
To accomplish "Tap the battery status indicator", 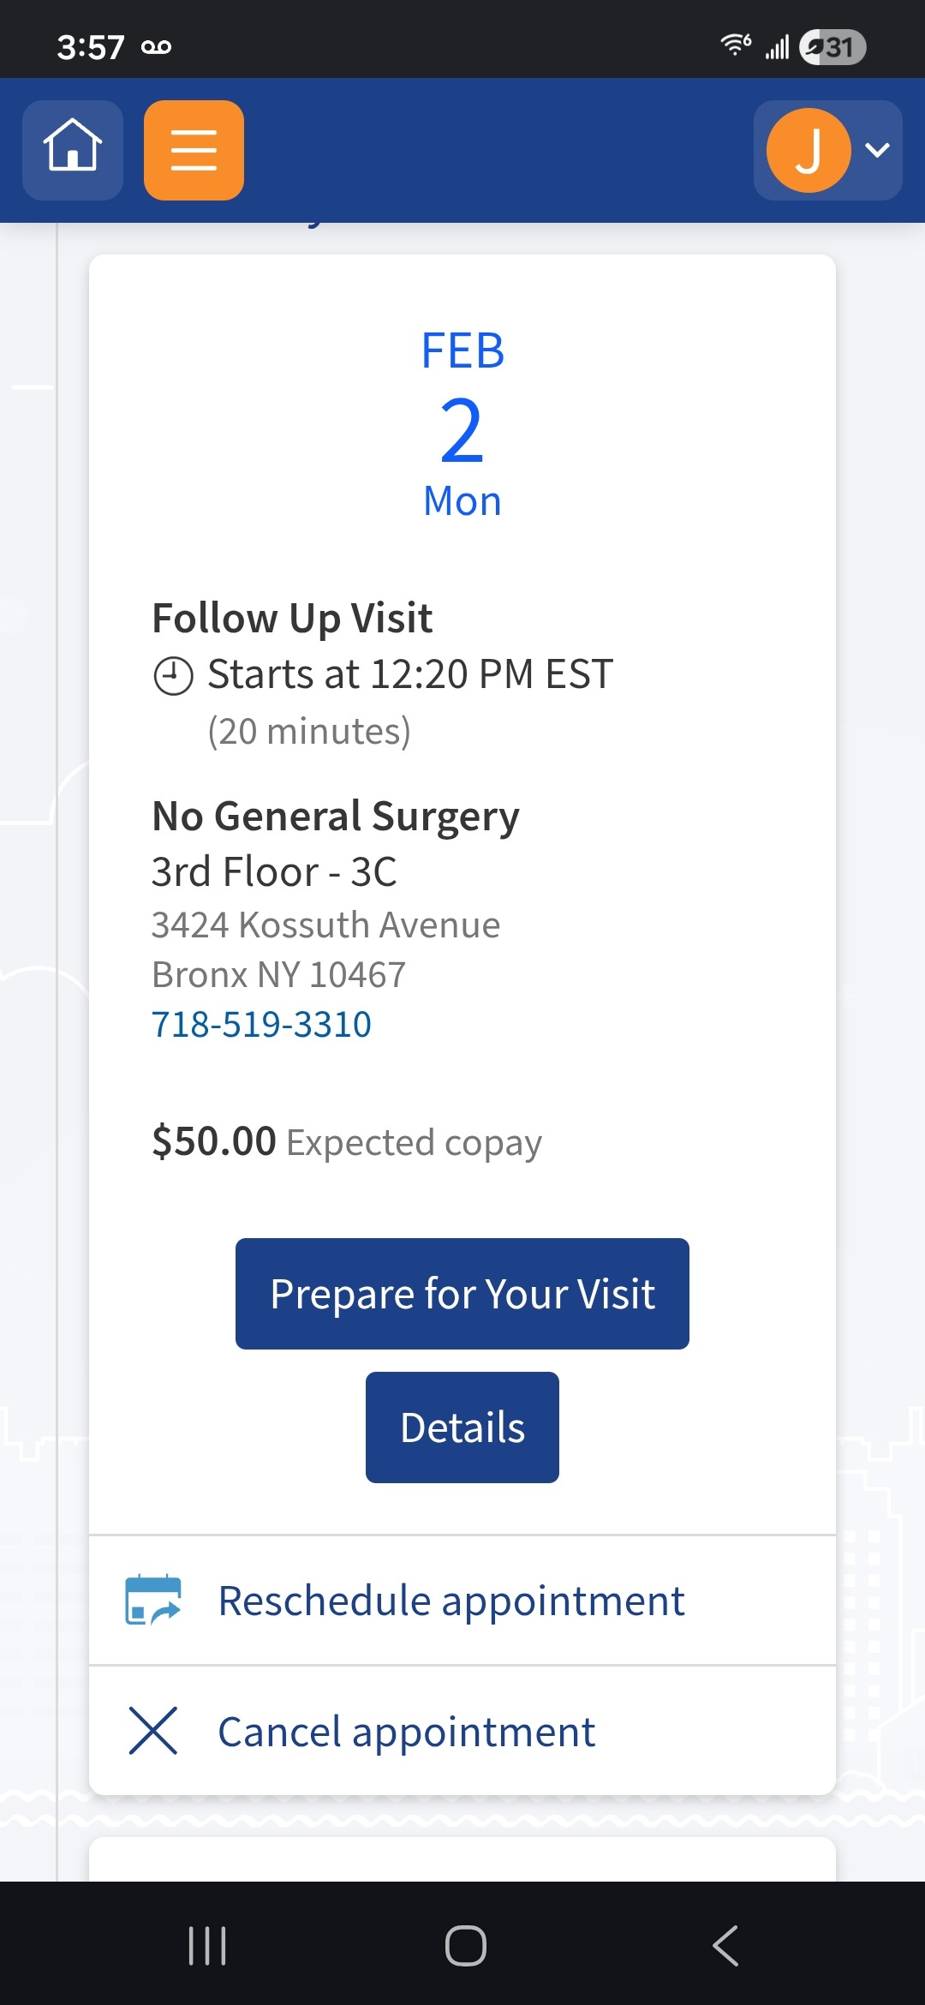I will [832, 47].
